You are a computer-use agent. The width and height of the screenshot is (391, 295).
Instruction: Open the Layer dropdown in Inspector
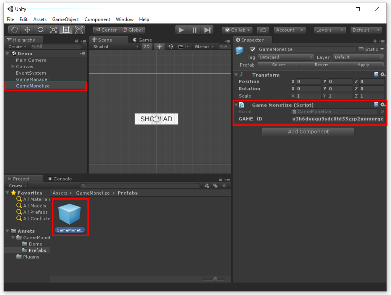click(x=358, y=57)
